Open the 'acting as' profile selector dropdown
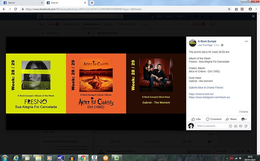 click(244, 119)
